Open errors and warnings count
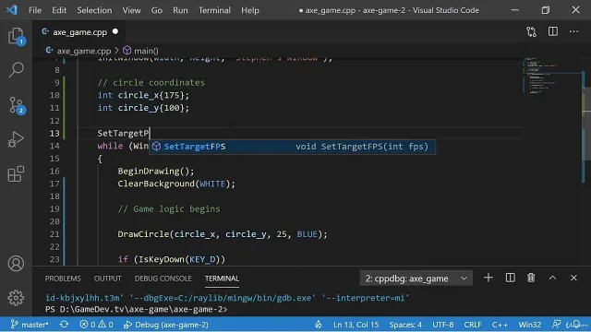 [x=96, y=325]
